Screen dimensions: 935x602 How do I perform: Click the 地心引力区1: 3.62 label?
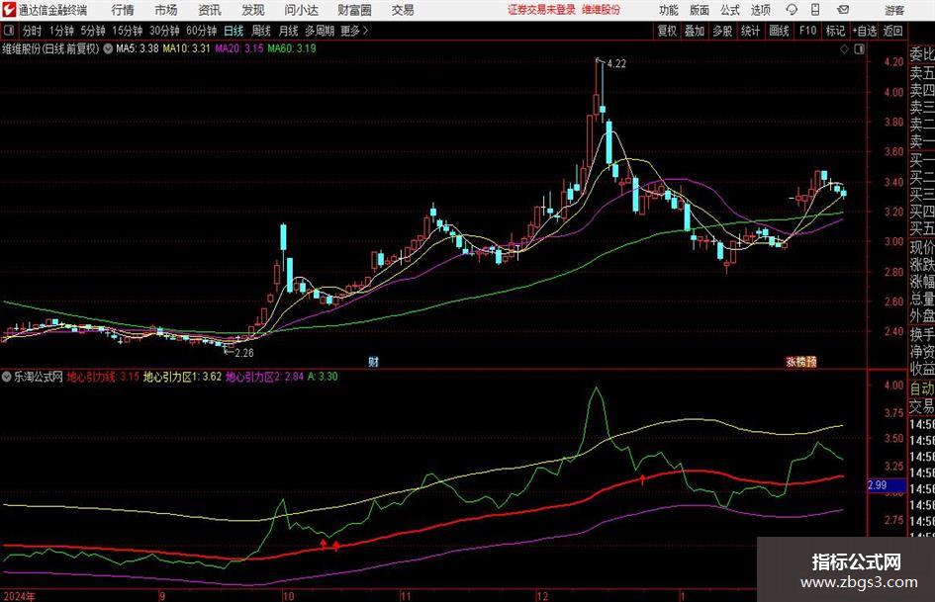pyautogui.click(x=182, y=377)
